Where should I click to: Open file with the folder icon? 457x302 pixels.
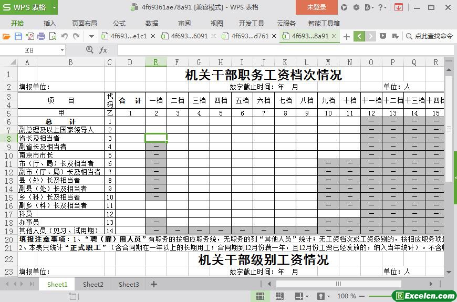pos(6,36)
